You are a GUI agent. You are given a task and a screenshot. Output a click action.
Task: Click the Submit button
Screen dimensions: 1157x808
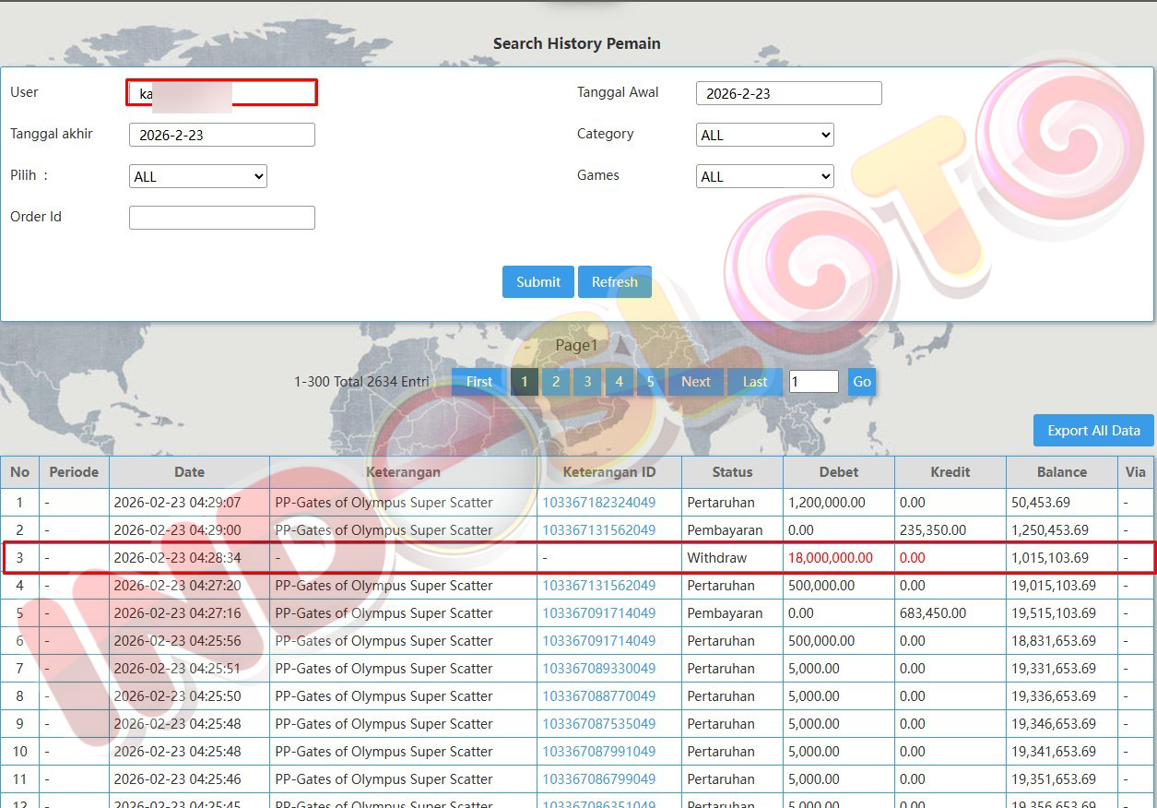[x=537, y=282]
